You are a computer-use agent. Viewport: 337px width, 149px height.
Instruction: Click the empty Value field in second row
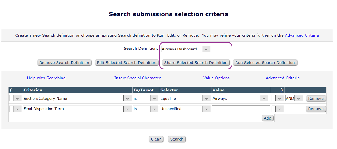click(241, 109)
